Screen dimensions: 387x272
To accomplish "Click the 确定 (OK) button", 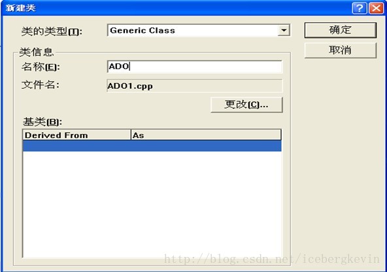I will (341, 30).
